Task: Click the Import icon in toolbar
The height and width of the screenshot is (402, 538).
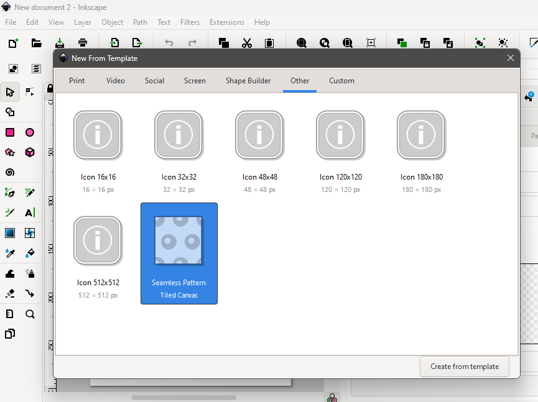Action: tap(114, 43)
